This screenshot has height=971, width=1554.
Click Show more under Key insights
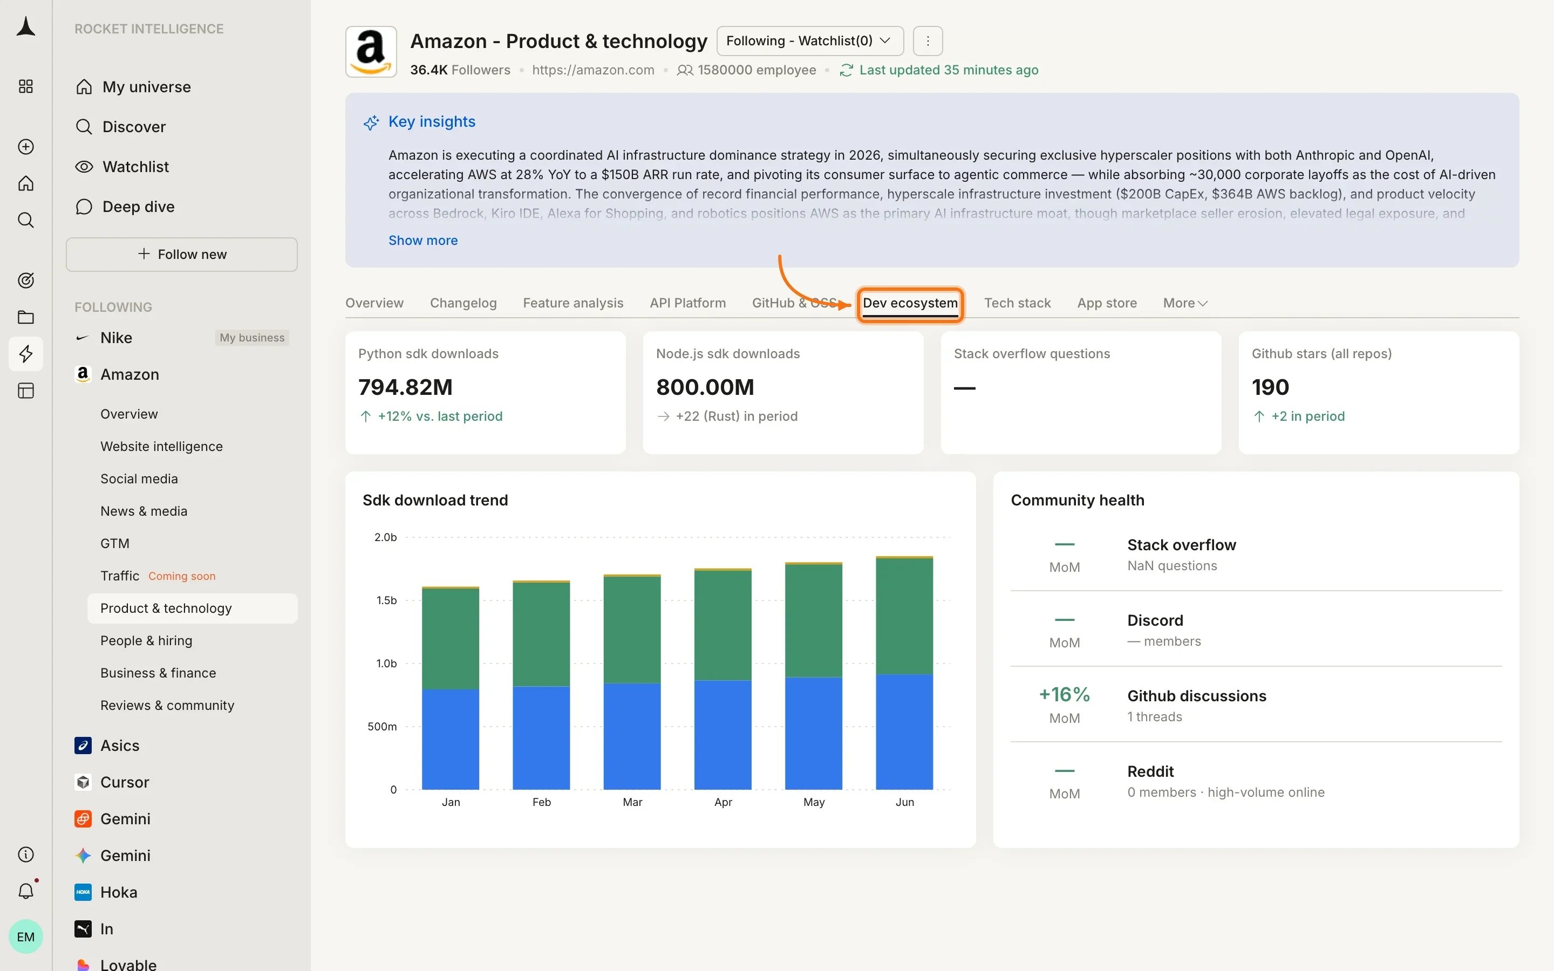point(423,240)
